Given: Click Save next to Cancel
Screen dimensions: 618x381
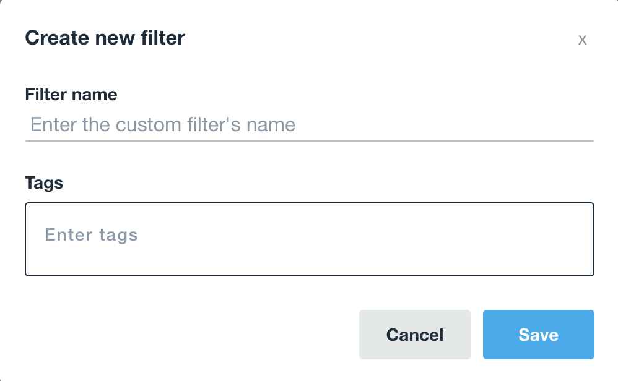Looking at the screenshot, I should pyautogui.click(x=538, y=335).
